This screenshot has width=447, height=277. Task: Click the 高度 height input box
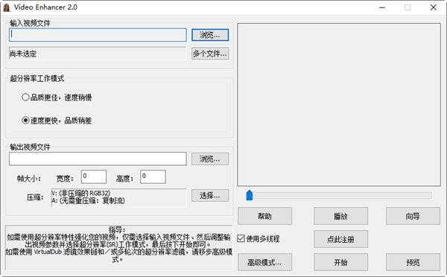[153, 176]
